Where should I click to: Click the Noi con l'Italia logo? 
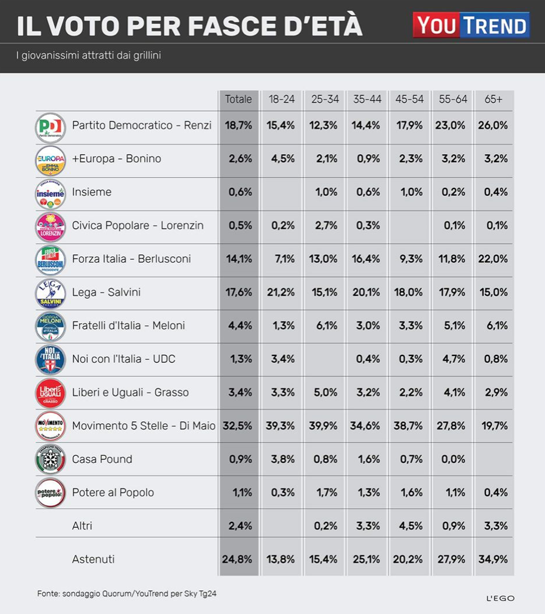click(51, 359)
